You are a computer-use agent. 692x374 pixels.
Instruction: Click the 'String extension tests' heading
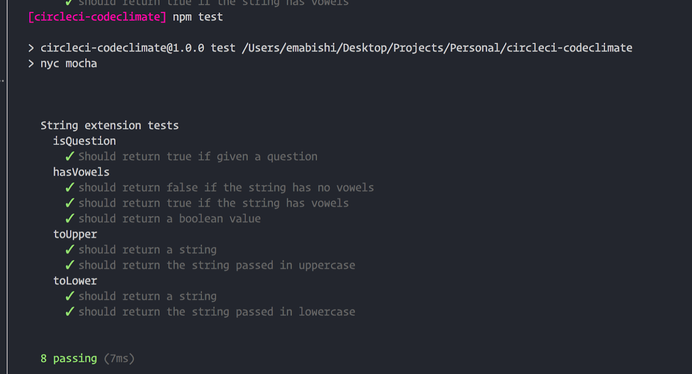109,126
